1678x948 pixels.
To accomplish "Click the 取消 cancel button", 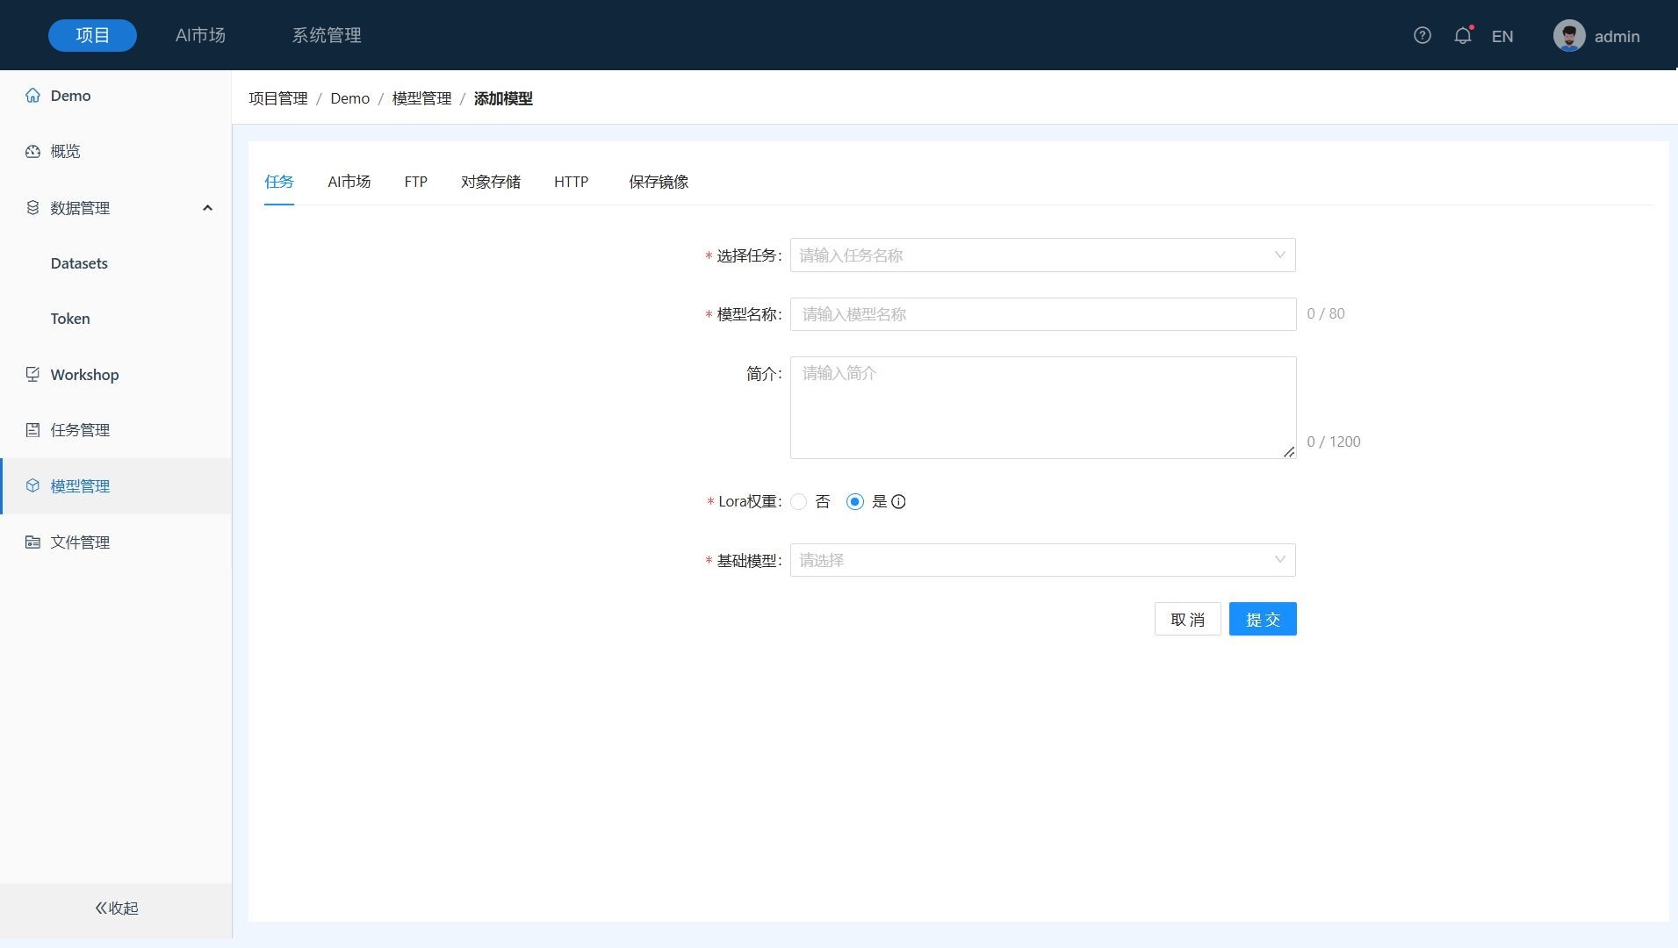I will [x=1187, y=620].
